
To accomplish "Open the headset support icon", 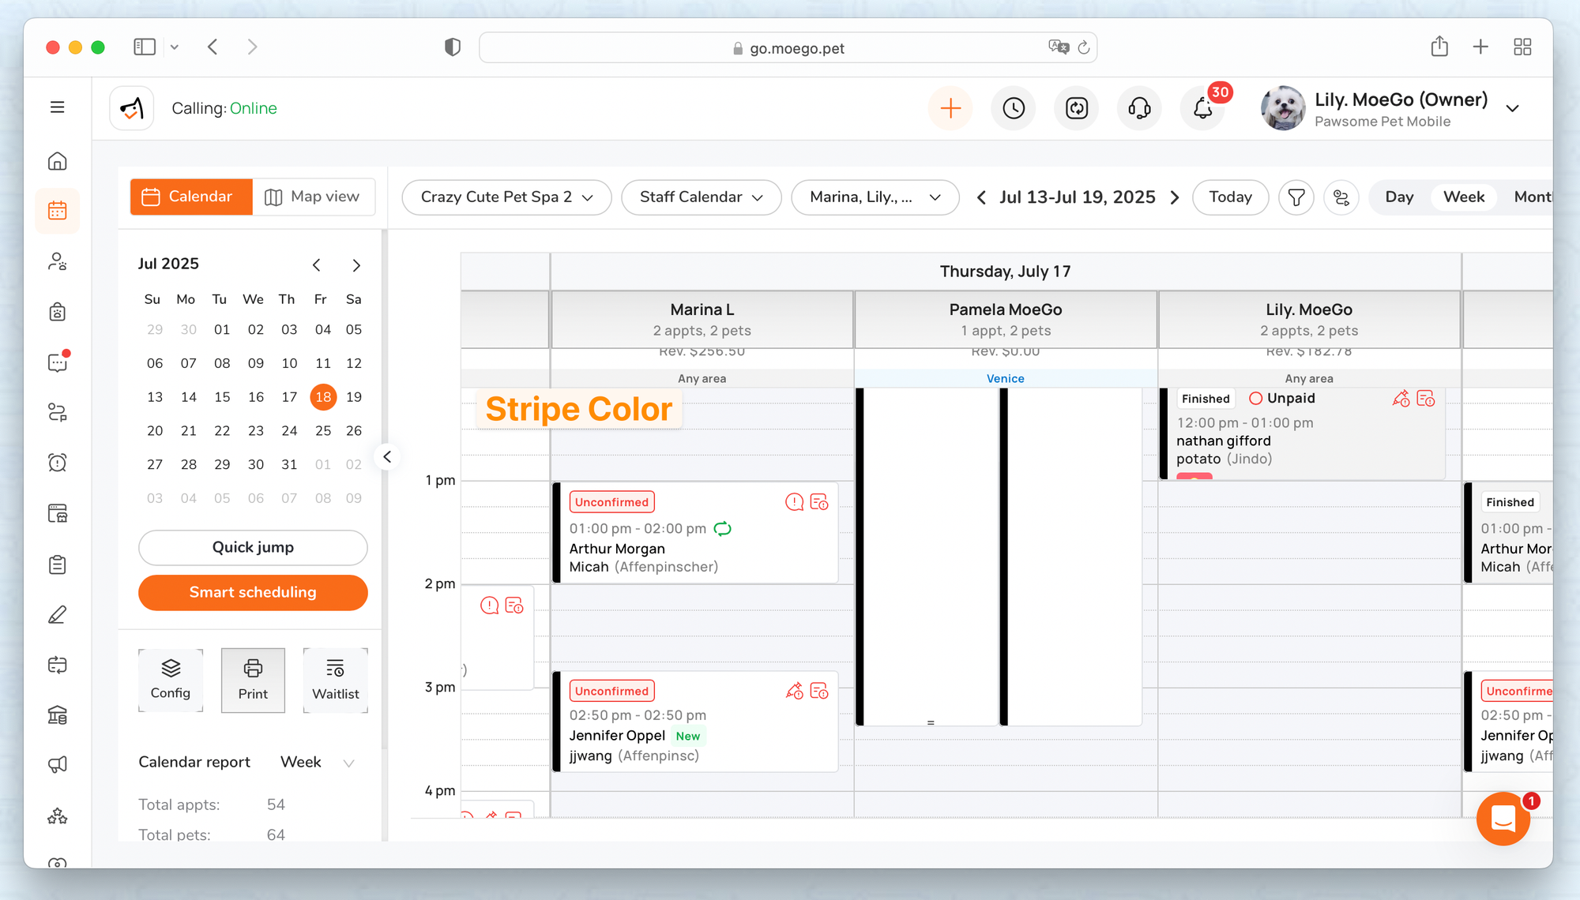I will 1139,108.
